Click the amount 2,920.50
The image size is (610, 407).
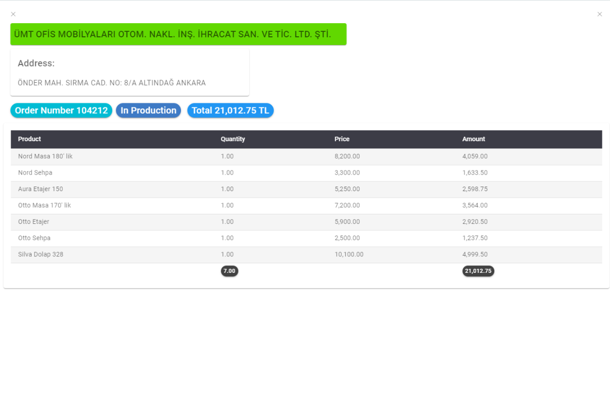tap(475, 221)
